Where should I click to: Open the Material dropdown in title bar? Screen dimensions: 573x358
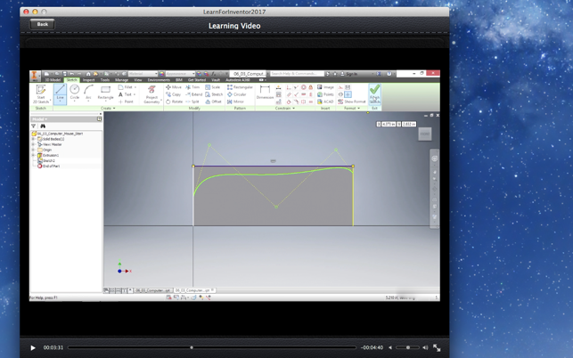[143, 74]
